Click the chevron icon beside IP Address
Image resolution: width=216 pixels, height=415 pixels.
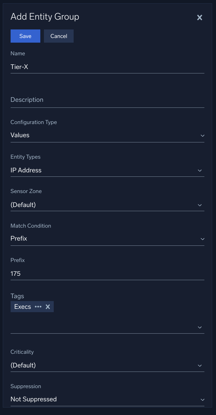click(x=200, y=171)
